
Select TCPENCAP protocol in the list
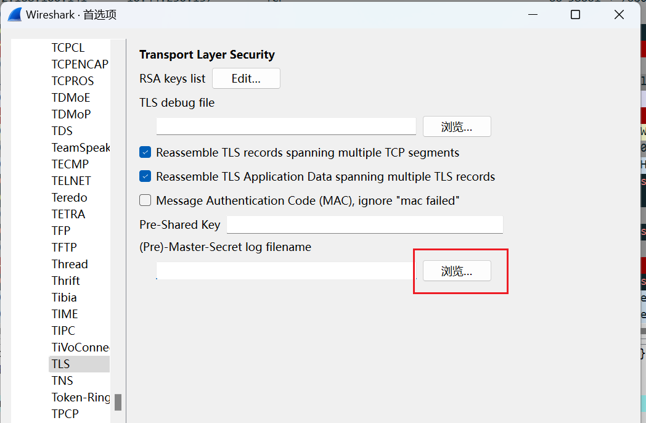click(80, 64)
